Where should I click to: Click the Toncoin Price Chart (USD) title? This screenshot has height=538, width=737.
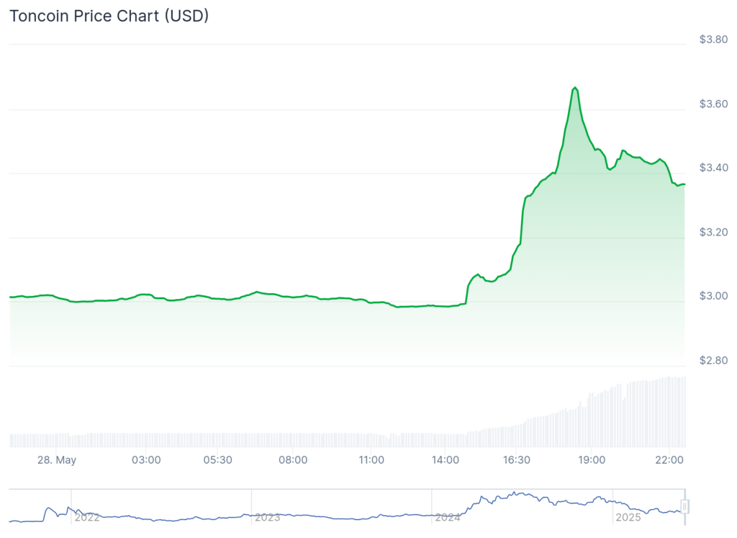[x=108, y=15]
